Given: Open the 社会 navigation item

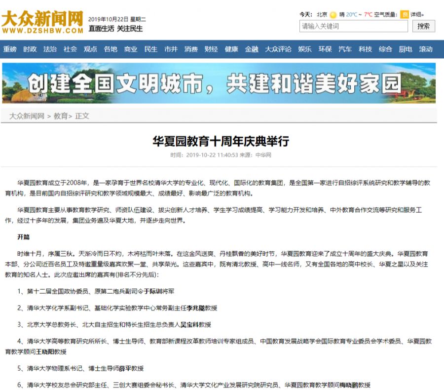Looking at the screenshot, I should point(70,49).
